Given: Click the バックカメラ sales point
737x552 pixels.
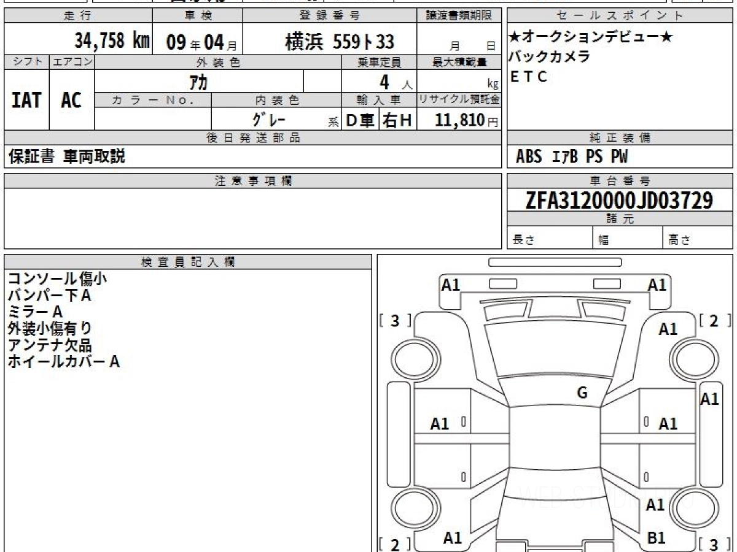Looking at the screenshot, I should click(550, 57).
